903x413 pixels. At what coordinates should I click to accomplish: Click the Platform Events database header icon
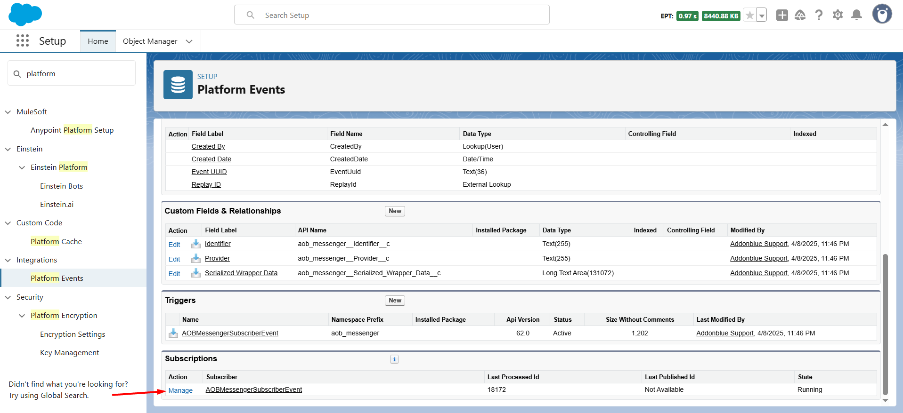(178, 85)
